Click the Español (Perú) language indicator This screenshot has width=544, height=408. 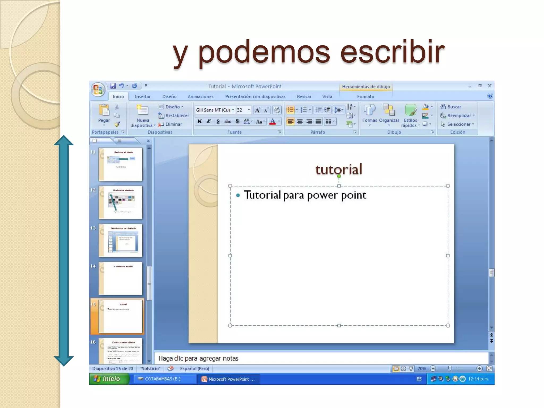[195, 368]
